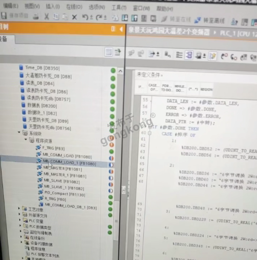Screen dimensions: 257x260
Task: Click the download to device icon
Action: pos(125,18)
